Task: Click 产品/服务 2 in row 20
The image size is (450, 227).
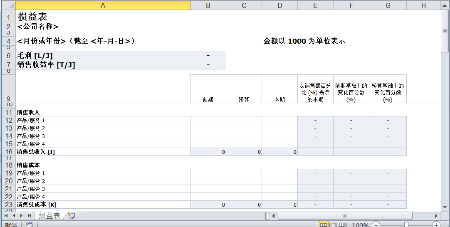Action: pyautogui.click(x=103, y=181)
